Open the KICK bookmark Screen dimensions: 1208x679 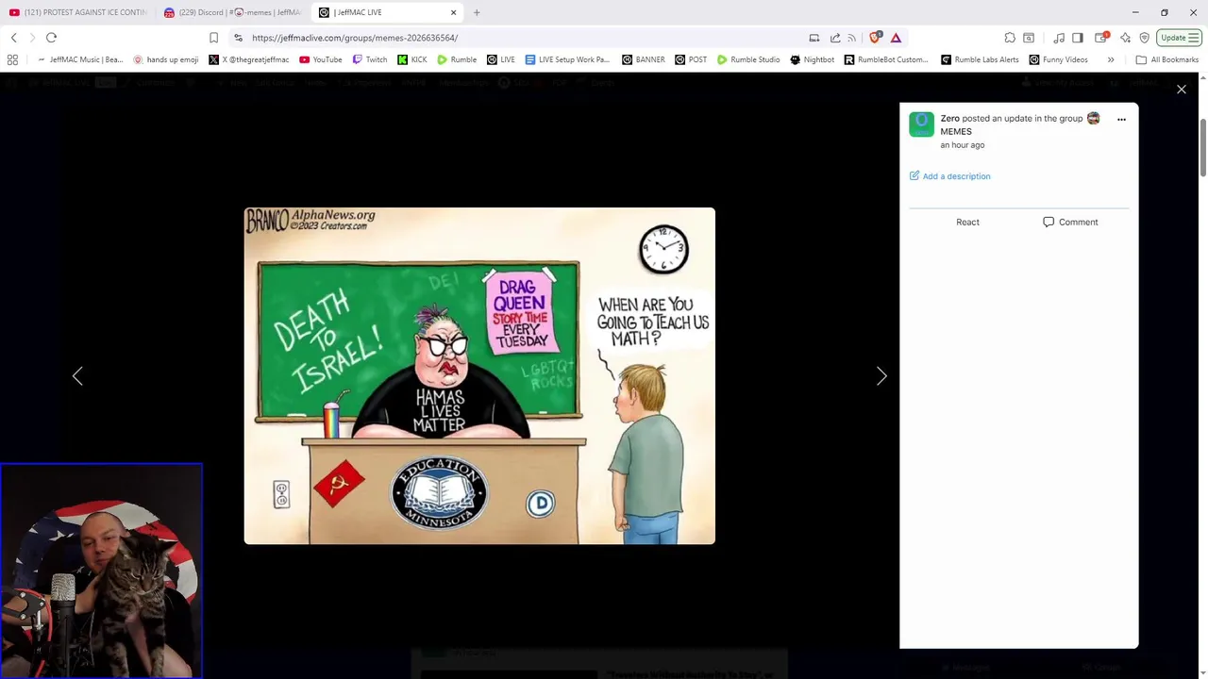[x=412, y=59]
